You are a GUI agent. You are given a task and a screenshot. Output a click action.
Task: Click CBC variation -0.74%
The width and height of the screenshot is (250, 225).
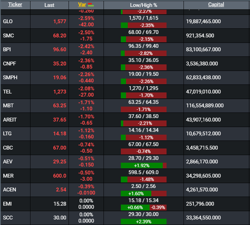(86, 145)
